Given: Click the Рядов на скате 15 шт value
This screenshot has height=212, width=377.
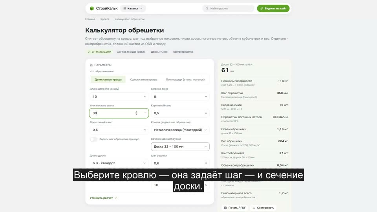Looking at the screenshot, I should (x=284, y=105).
